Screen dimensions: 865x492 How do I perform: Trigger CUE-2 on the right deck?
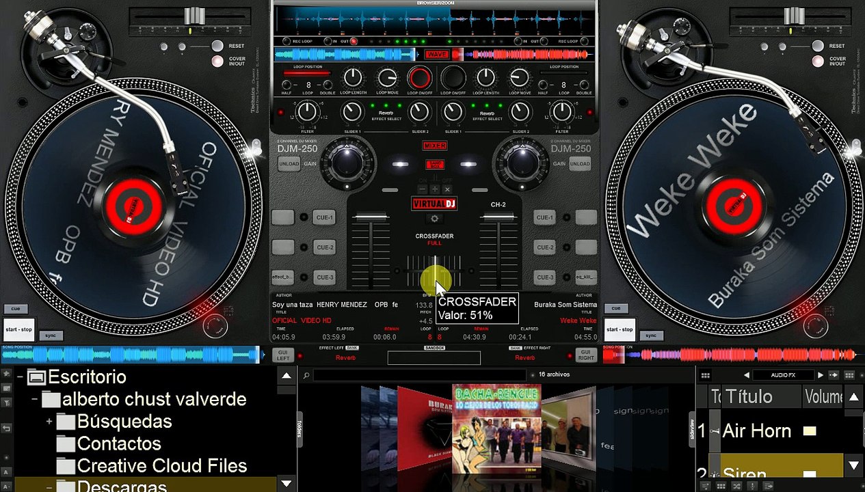[545, 247]
